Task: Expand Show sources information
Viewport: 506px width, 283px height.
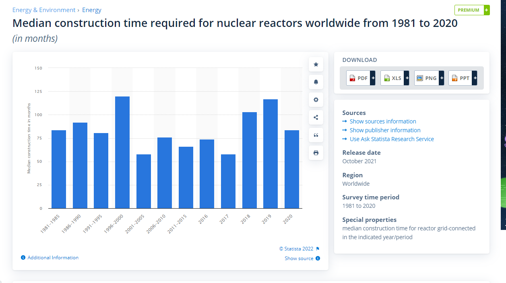Action: (x=382, y=121)
